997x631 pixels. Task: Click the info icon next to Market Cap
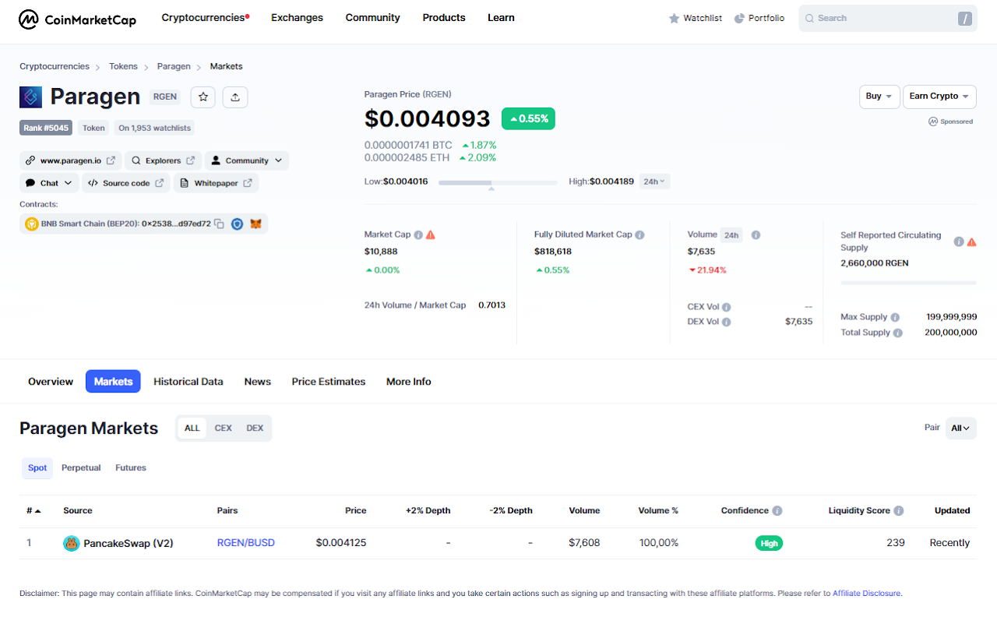click(x=418, y=234)
